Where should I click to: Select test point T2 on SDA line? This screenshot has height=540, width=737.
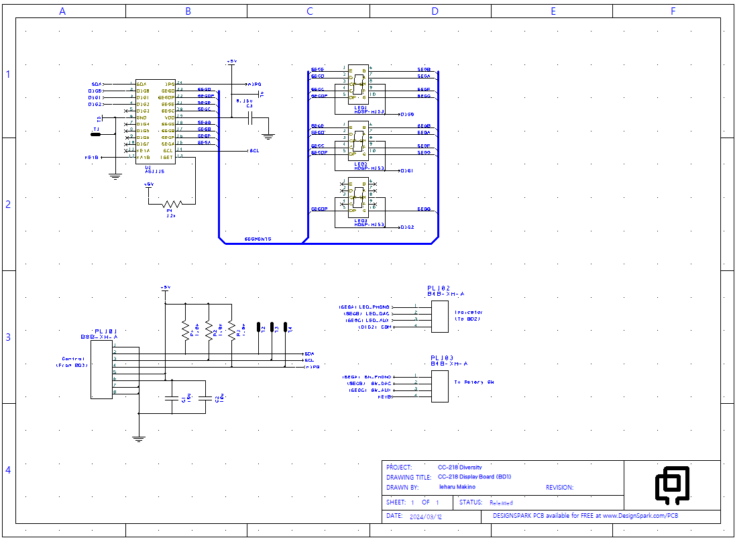point(258,327)
